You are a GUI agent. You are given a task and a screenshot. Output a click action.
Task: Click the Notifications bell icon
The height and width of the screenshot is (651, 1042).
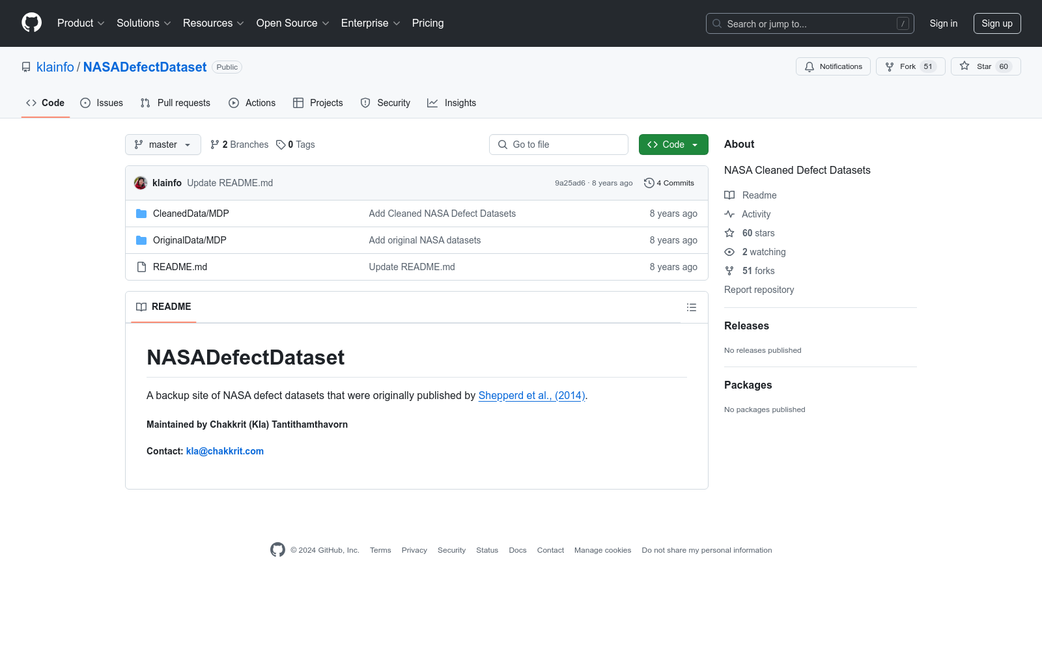point(810,66)
